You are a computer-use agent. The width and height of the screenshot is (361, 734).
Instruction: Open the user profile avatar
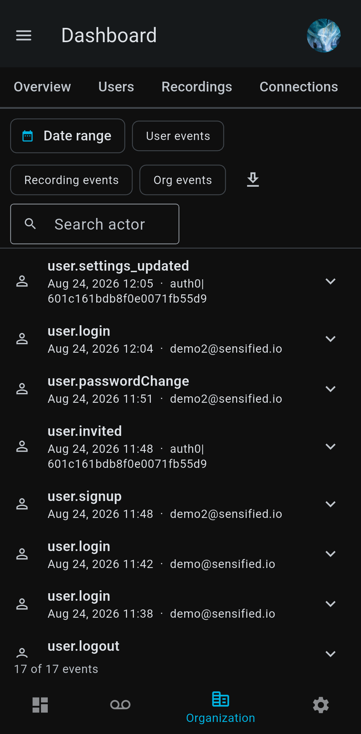click(324, 35)
